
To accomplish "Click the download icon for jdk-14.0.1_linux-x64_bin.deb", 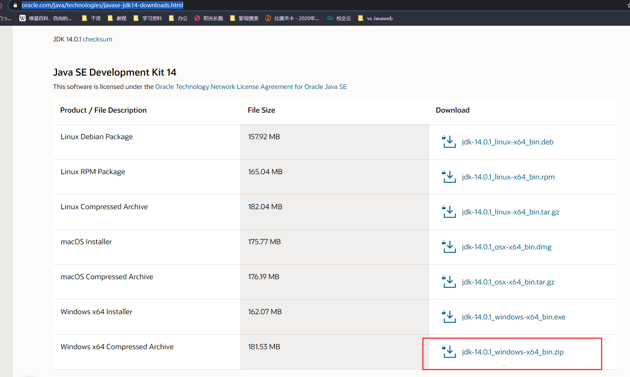I will [x=449, y=142].
